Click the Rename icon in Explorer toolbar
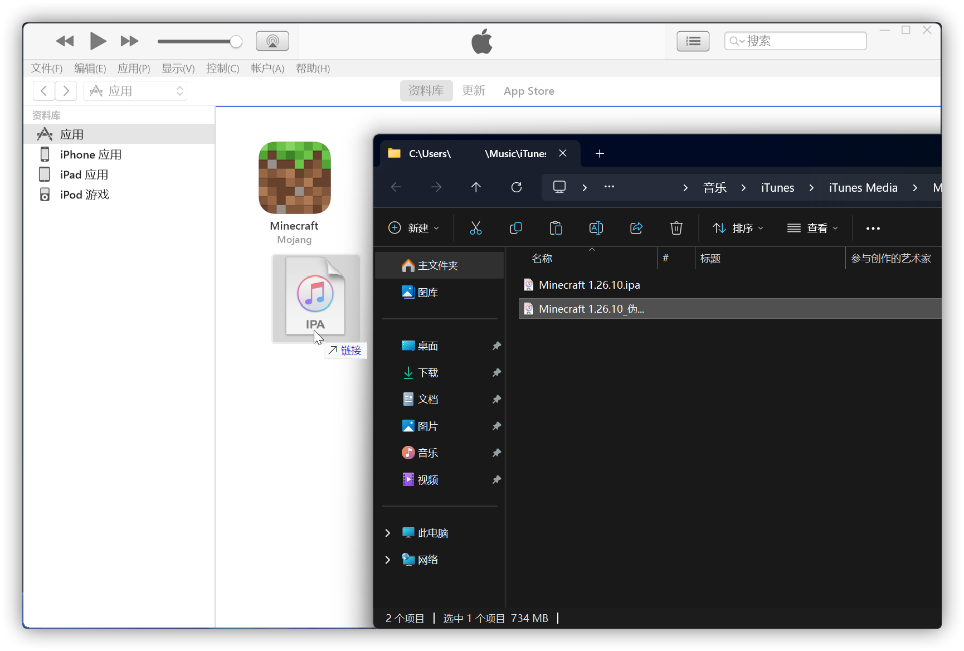Viewport: 964px width, 651px height. (x=596, y=228)
